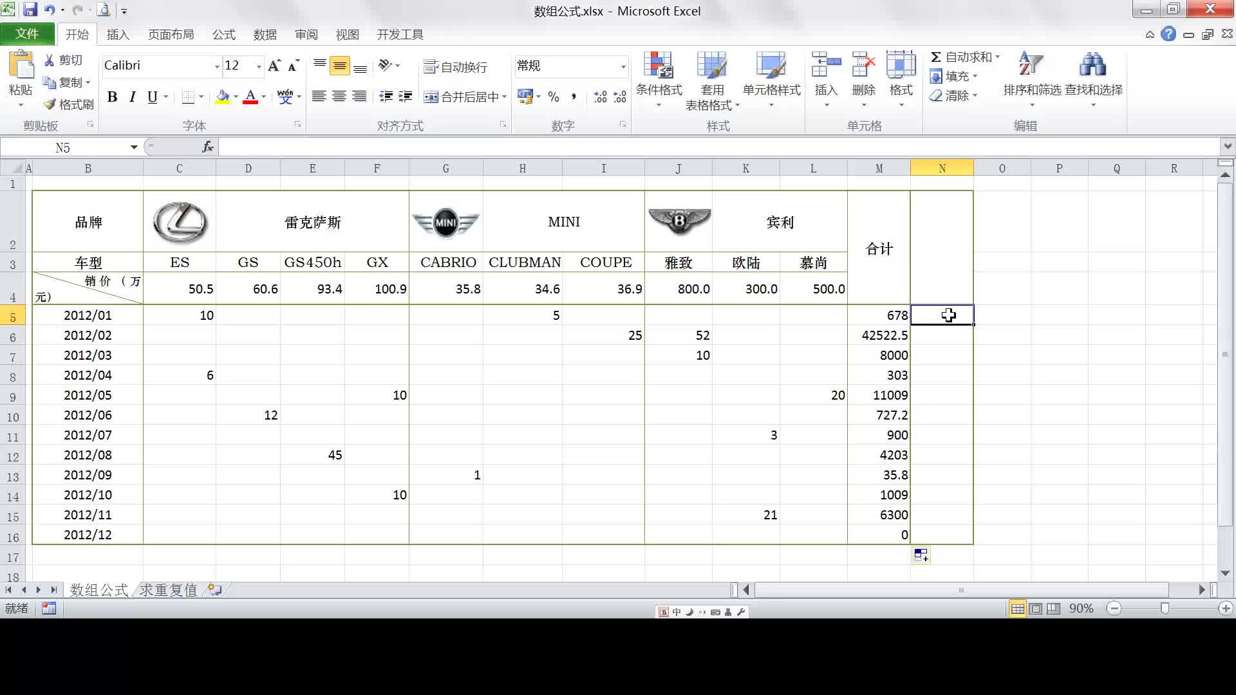Toggle underline formatting
This screenshot has width=1236, height=695.
tap(151, 97)
